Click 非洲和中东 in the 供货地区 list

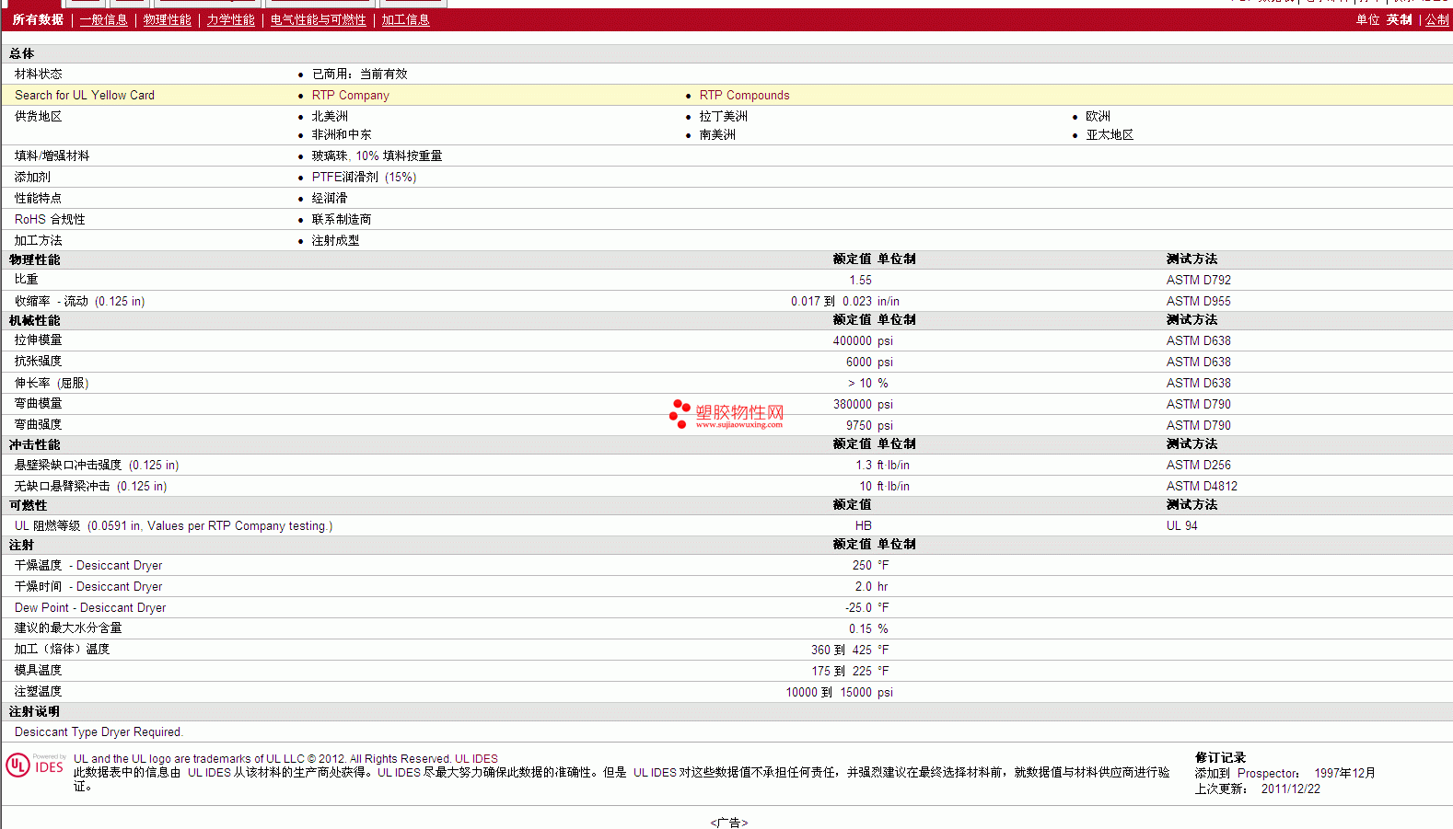342,134
